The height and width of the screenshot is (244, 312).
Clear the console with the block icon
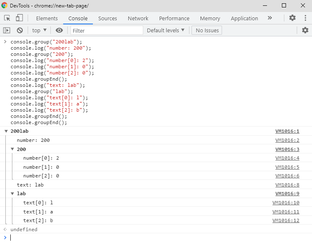click(20, 30)
